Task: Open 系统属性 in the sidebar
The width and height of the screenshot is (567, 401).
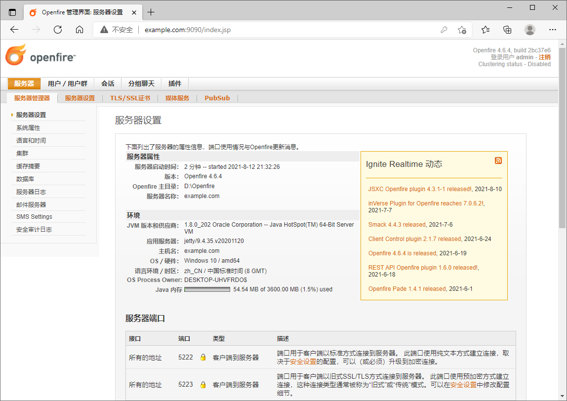Action: tap(28, 127)
